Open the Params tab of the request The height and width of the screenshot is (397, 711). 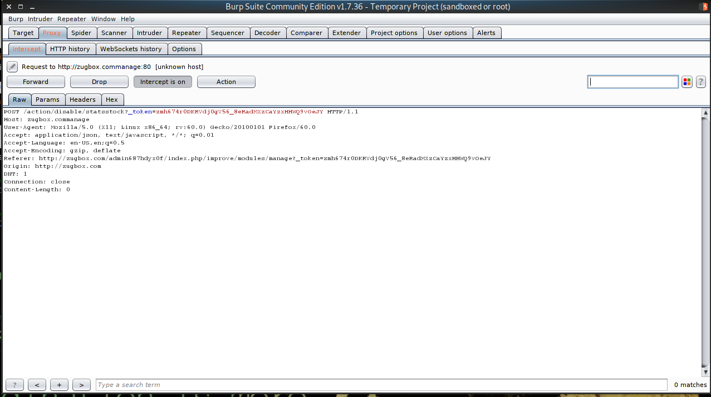(x=48, y=99)
